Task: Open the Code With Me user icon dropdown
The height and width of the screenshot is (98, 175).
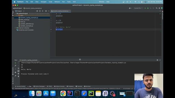Action: point(130,8)
